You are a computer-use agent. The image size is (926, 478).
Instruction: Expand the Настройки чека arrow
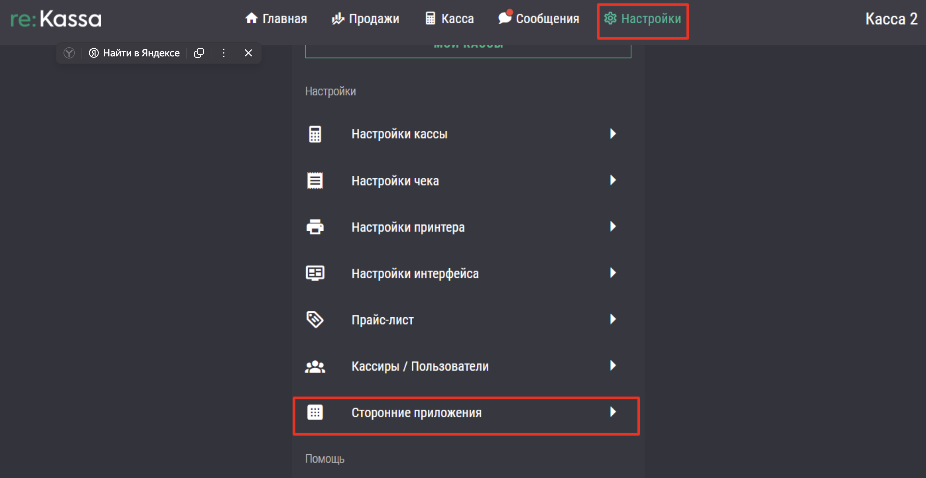click(x=613, y=180)
